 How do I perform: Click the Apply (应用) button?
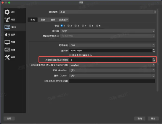(9, 118)
